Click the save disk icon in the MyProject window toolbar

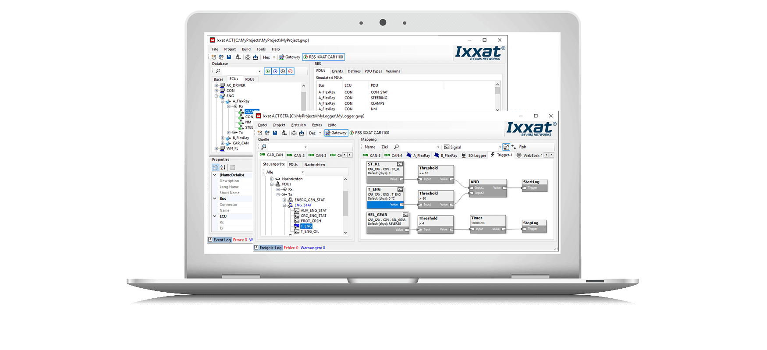tap(229, 57)
